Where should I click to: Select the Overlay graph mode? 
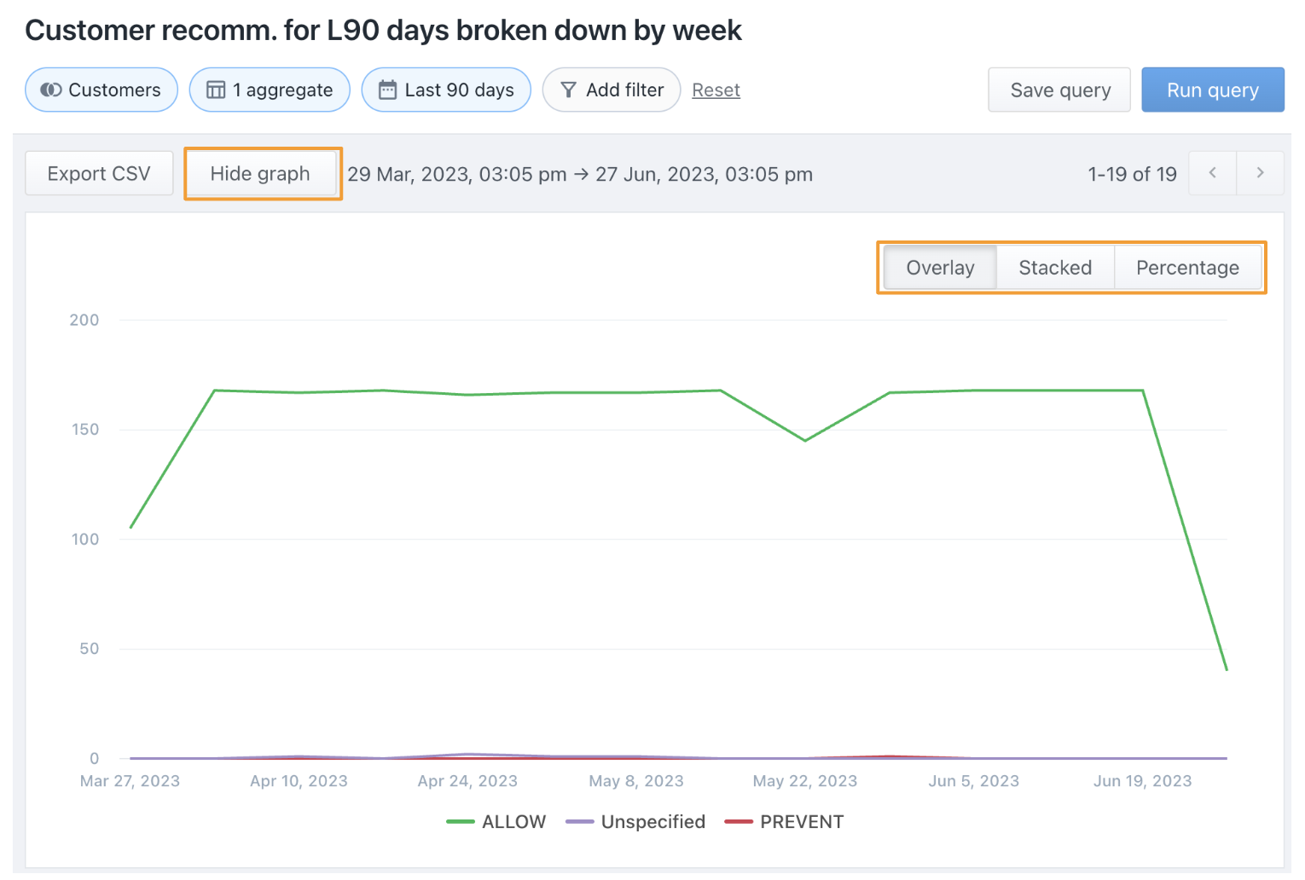940,268
